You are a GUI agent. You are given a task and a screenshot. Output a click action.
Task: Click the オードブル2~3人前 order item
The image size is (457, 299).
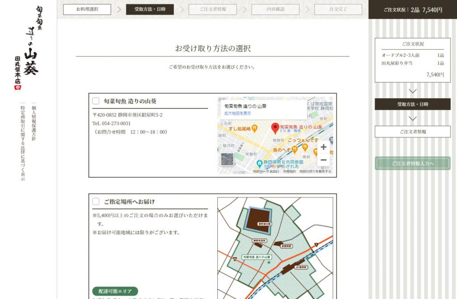click(x=400, y=55)
